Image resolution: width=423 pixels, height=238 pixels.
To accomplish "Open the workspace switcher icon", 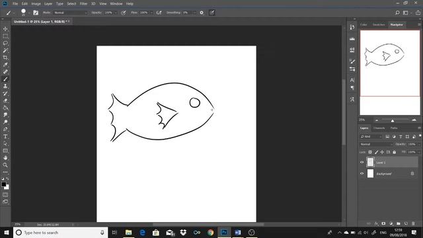I will point(405,13).
